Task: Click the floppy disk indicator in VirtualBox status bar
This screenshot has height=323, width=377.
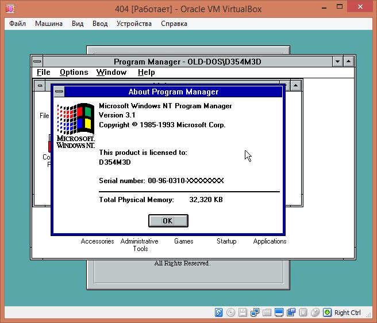Action: coord(243,313)
